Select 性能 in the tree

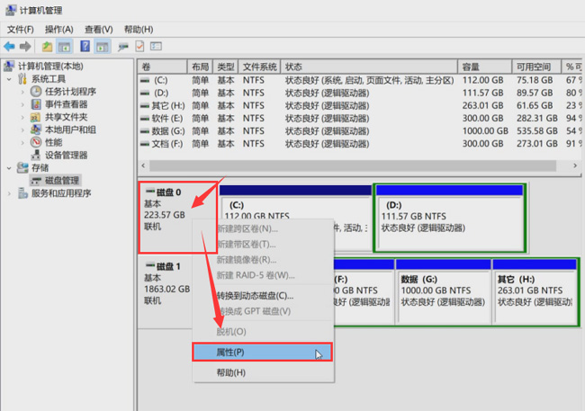(54, 142)
